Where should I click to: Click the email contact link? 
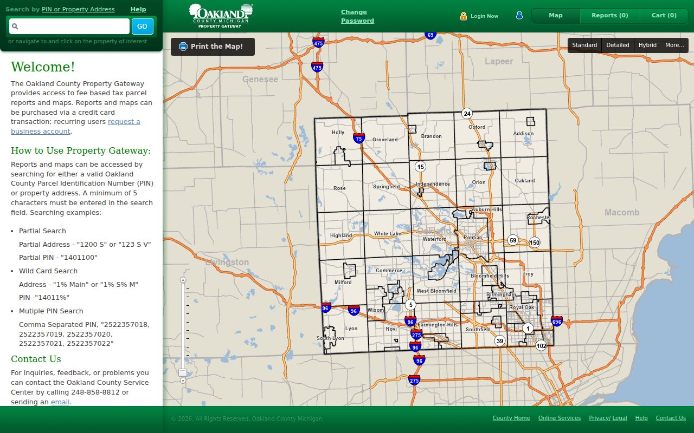tap(60, 402)
